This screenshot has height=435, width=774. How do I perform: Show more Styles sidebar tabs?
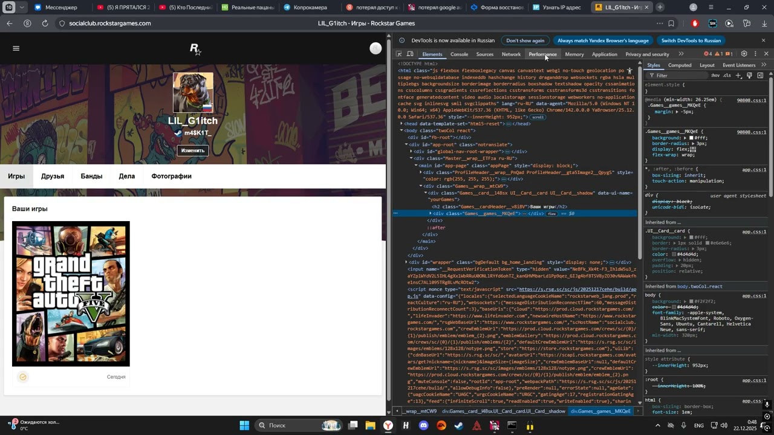[764, 65]
